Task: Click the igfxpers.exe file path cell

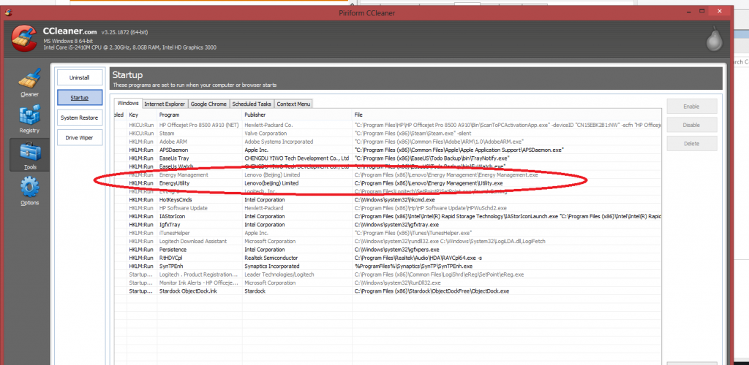Action: pos(396,249)
